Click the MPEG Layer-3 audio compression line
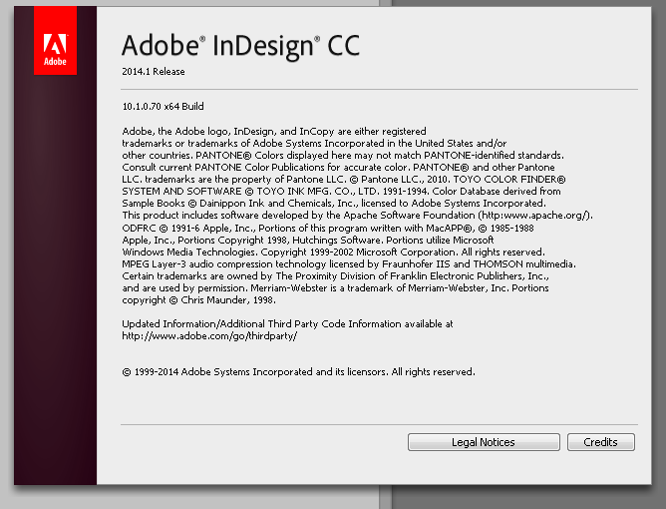 tap(349, 264)
